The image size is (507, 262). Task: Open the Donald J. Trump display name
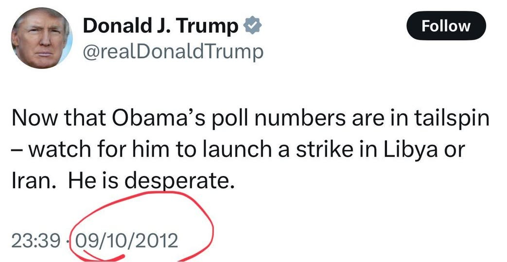click(x=160, y=26)
